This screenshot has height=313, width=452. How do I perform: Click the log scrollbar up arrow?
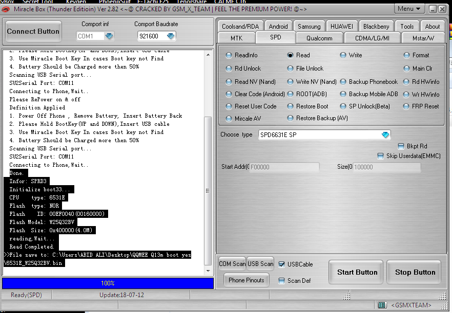(x=208, y=55)
